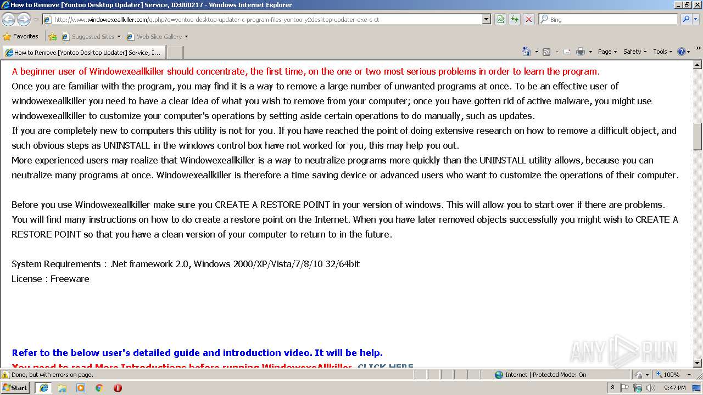Image resolution: width=703 pixels, height=395 pixels.
Task: Expand the Home button dropdown arrow
Action: (537, 52)
